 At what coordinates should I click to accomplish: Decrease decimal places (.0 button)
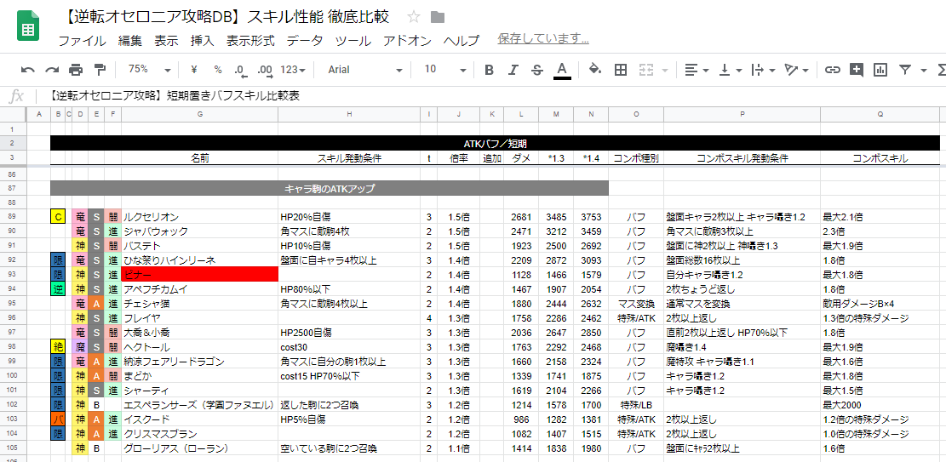point(240,70)
